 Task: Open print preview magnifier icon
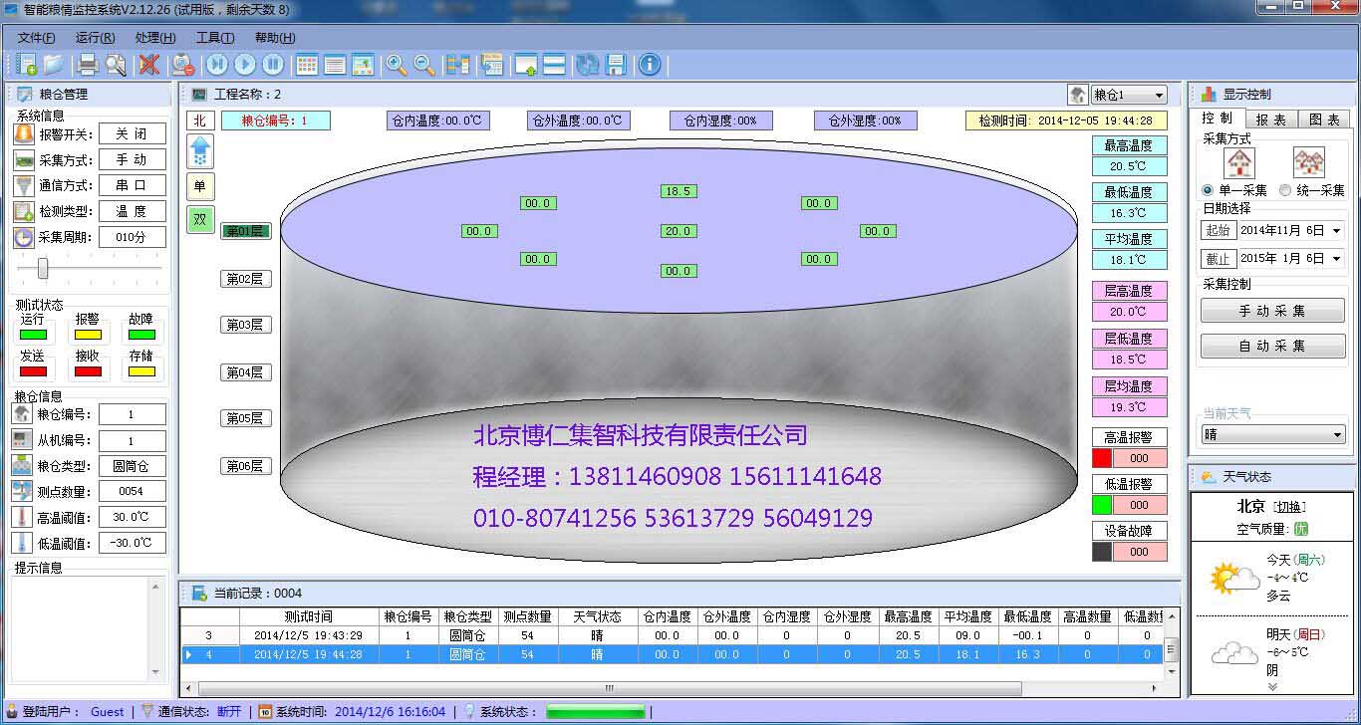[x=116, y=65]
